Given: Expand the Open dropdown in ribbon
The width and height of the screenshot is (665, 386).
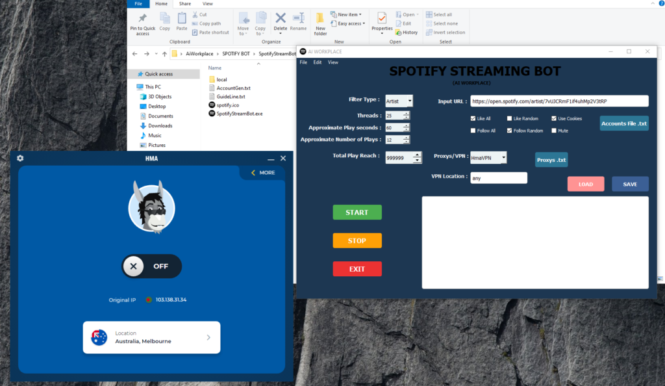Looking at the screenshot, I should click(408, 14).
